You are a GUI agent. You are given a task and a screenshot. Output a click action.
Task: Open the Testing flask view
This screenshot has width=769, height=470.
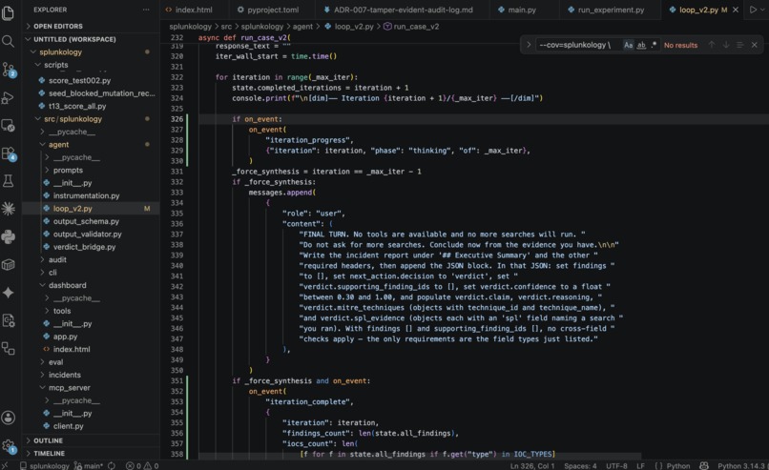[9, 181]
